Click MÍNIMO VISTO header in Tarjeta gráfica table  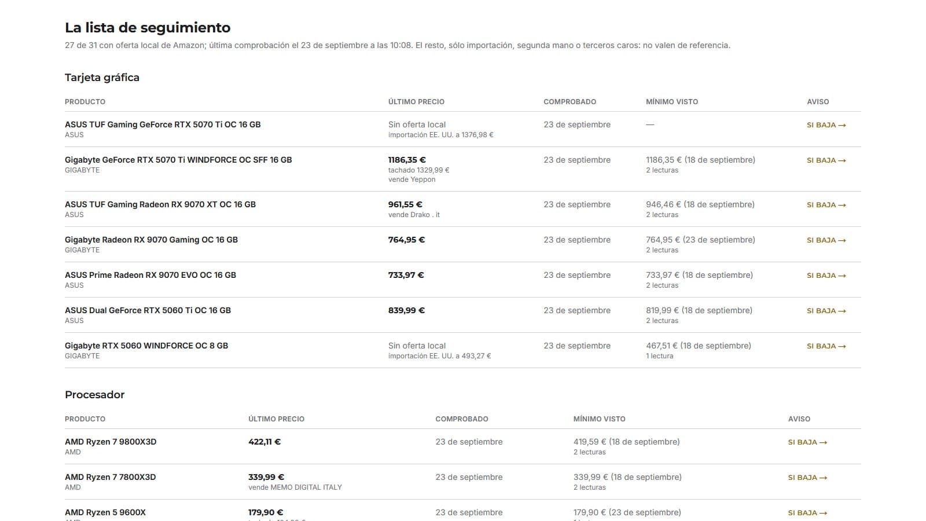tap(672, 102)
